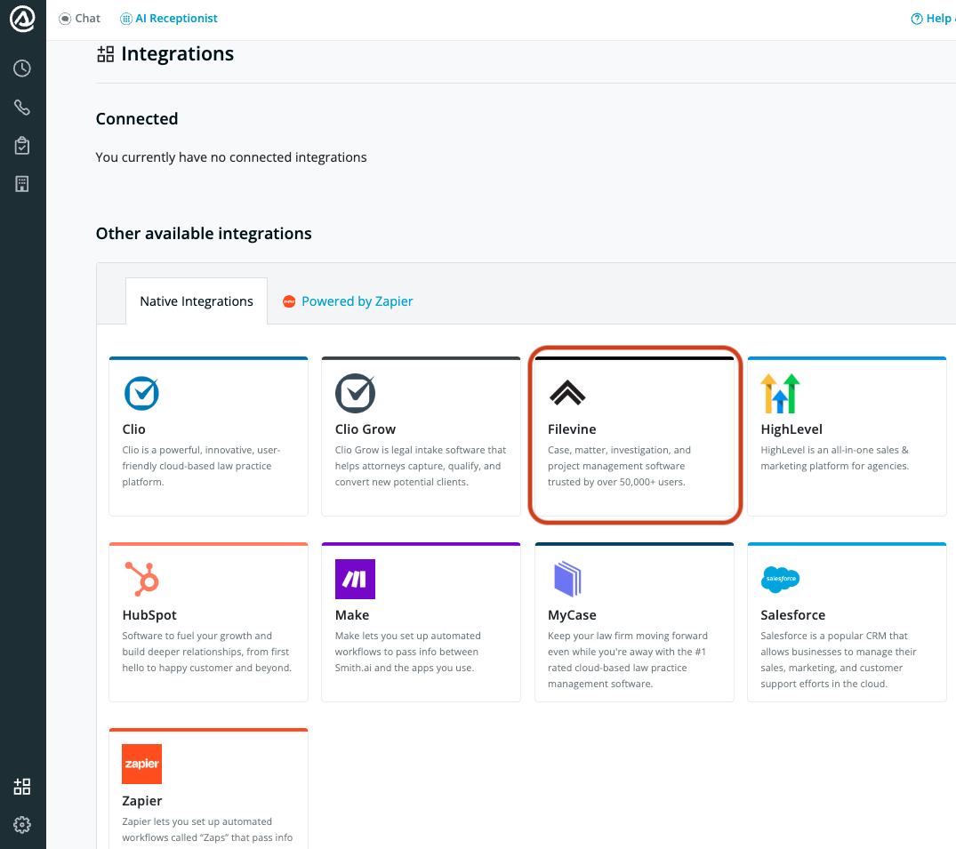Open the building icon in the sidebar

(22, 184)
